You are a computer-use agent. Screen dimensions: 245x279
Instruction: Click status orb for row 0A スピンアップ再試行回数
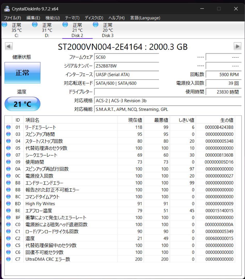point(8,169)
